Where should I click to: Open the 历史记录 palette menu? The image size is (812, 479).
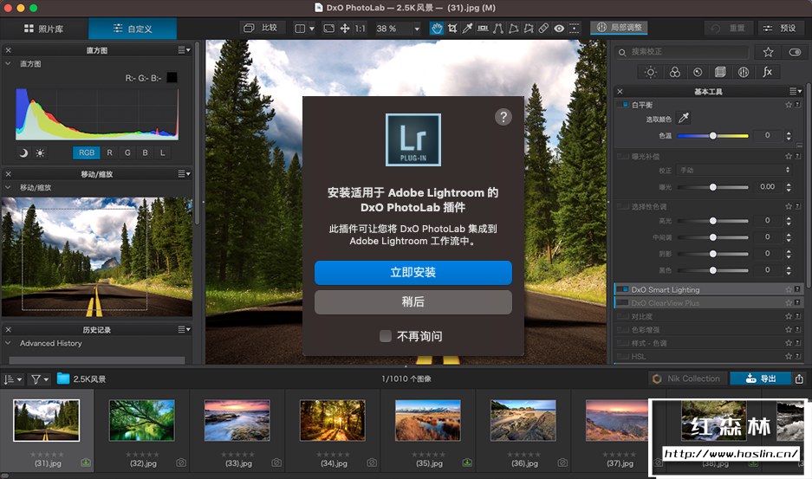(184, 329)
